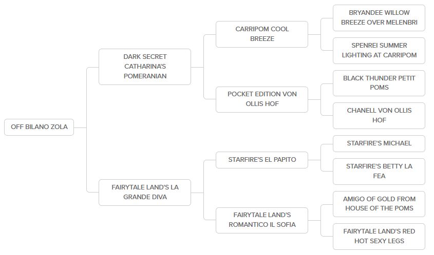Screen dimensions: 434x255
Task: Click the OFF BILANO ZOLA root node
Action: coord(39,127)
